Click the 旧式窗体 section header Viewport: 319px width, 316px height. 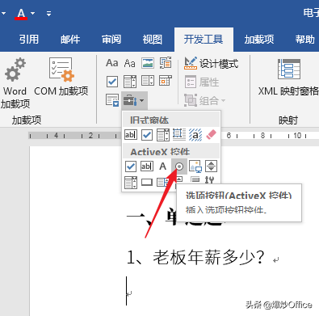(x=171, y=120)
